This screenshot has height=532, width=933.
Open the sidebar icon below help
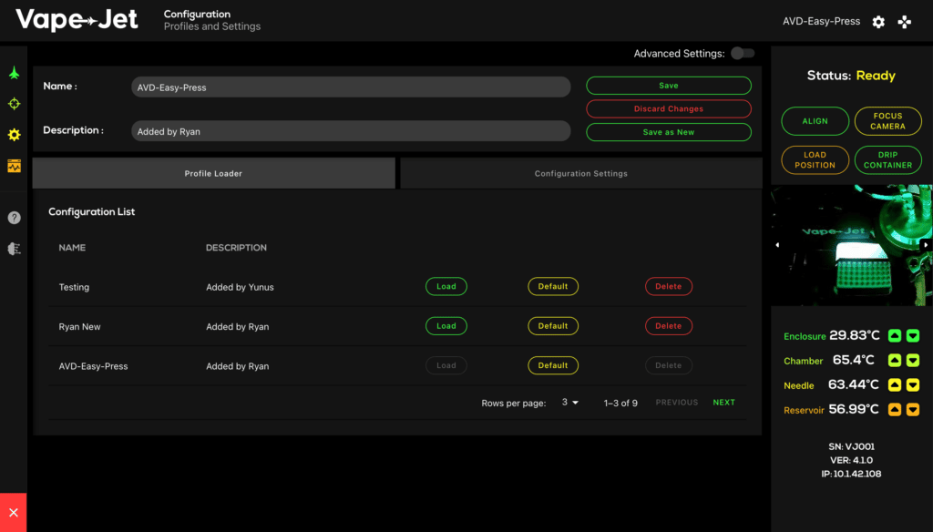click(15, 249)
